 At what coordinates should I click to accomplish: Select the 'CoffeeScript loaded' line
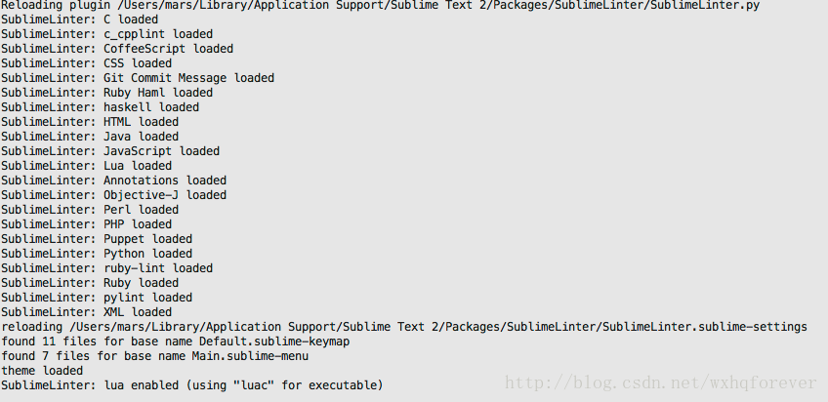click(x=117, y=49)
